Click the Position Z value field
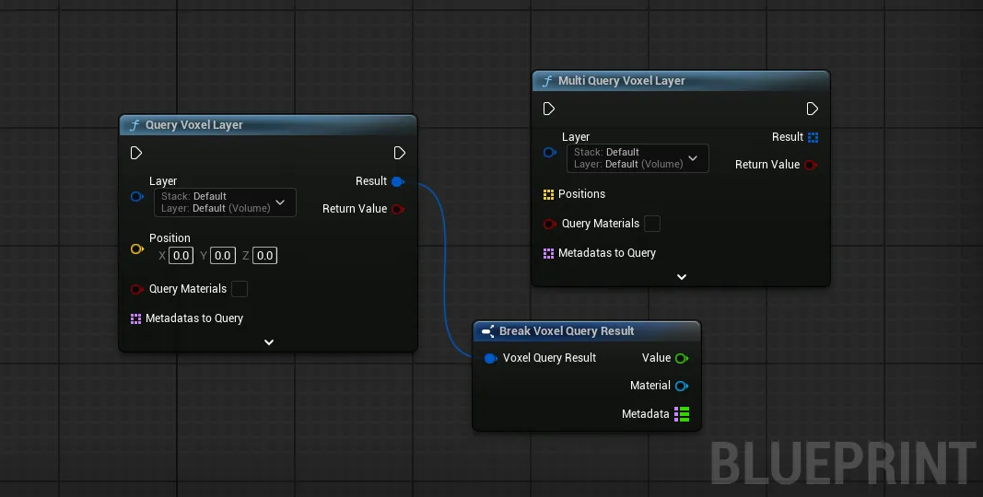The image size is (983, 497). 264,256
